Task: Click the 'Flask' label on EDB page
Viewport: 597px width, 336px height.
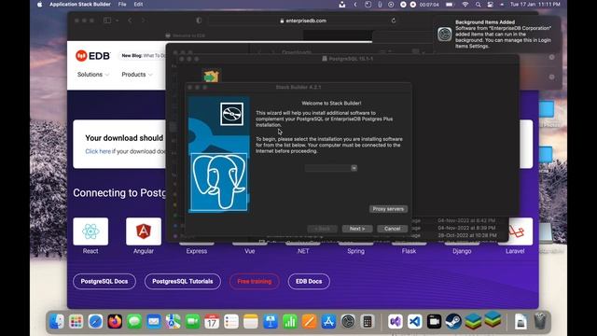Action: tap(409, 251)
